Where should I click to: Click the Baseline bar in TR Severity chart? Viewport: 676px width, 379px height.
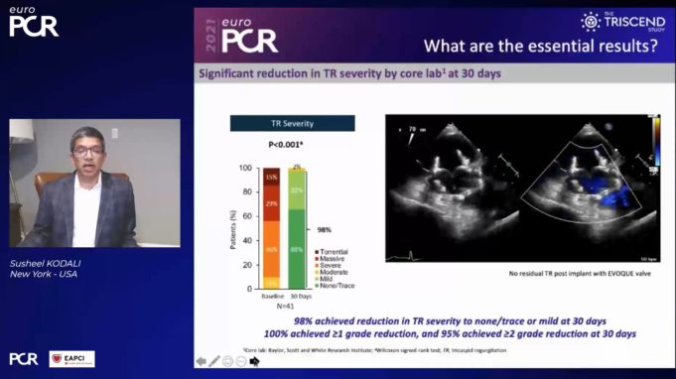click(x=272, y=228)
